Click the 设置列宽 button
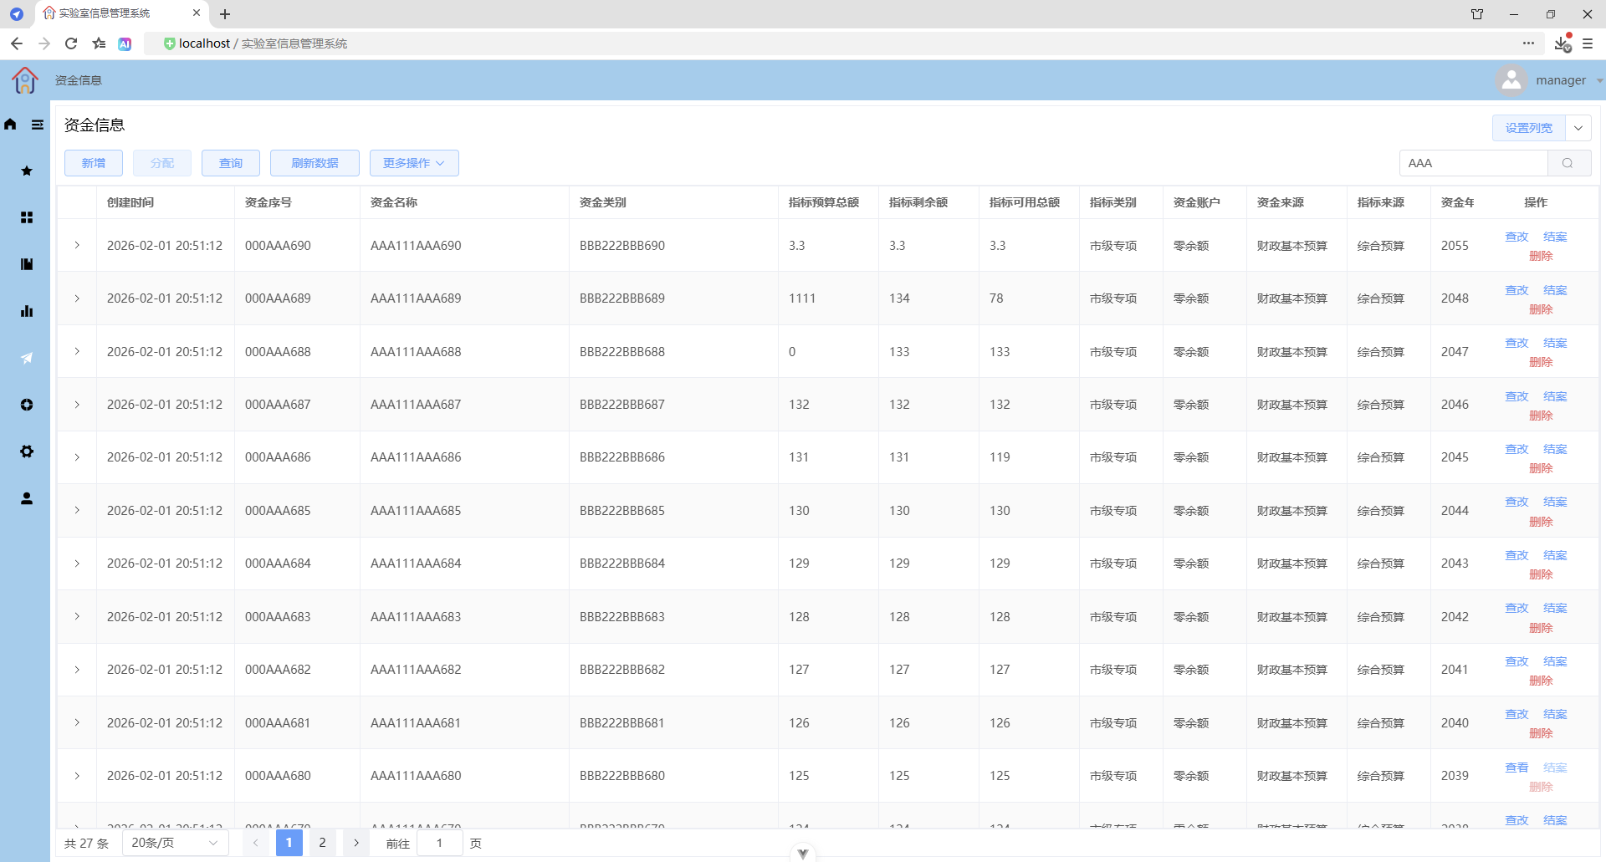Image resolution: width=1606 pixels, height=862 pixels. click(1529, 128)
